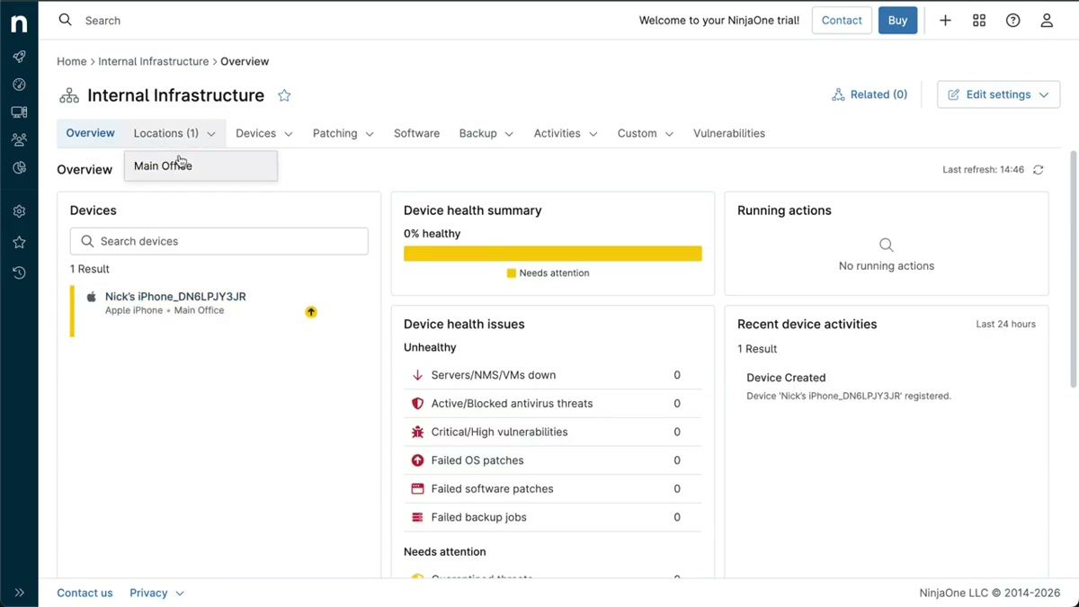Viewport: 1079px width, 607px height.
Task: Open the Software tab
Action: (x=416, y=132)
